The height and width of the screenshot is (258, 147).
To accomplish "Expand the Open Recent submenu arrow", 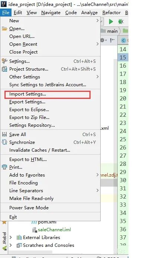I will pyautogui.click(x=98, y=44).
